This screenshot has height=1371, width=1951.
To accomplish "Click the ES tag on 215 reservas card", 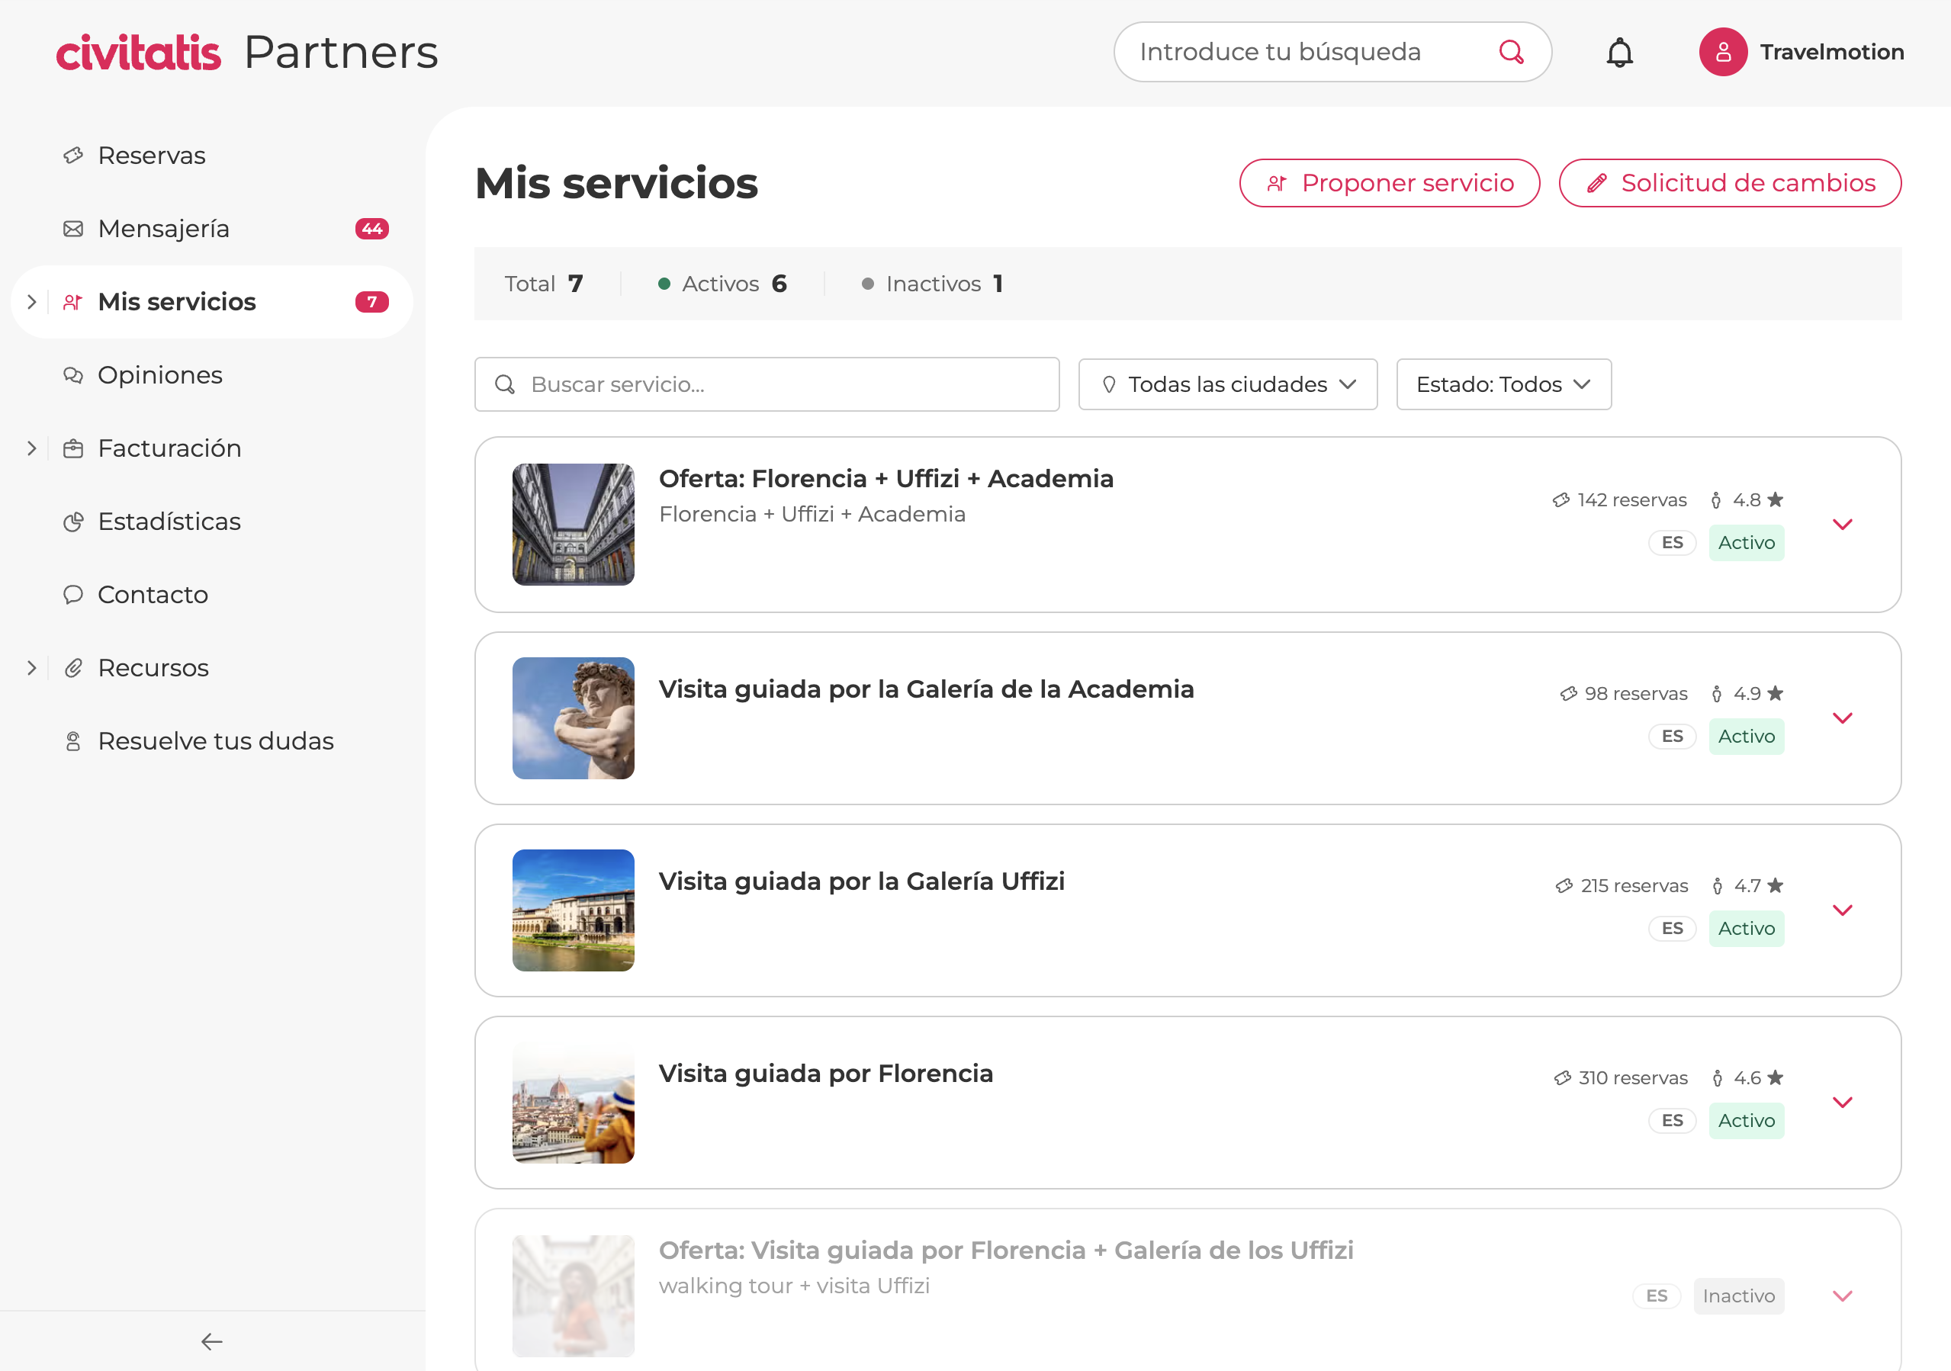I will pyautogui.click(x=1673, y=929).
